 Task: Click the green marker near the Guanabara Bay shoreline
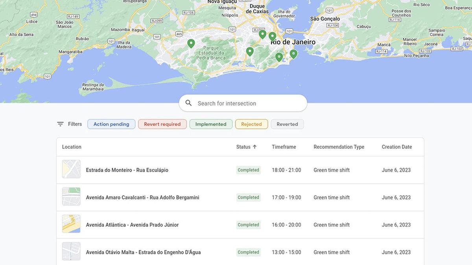click(293, 53)
